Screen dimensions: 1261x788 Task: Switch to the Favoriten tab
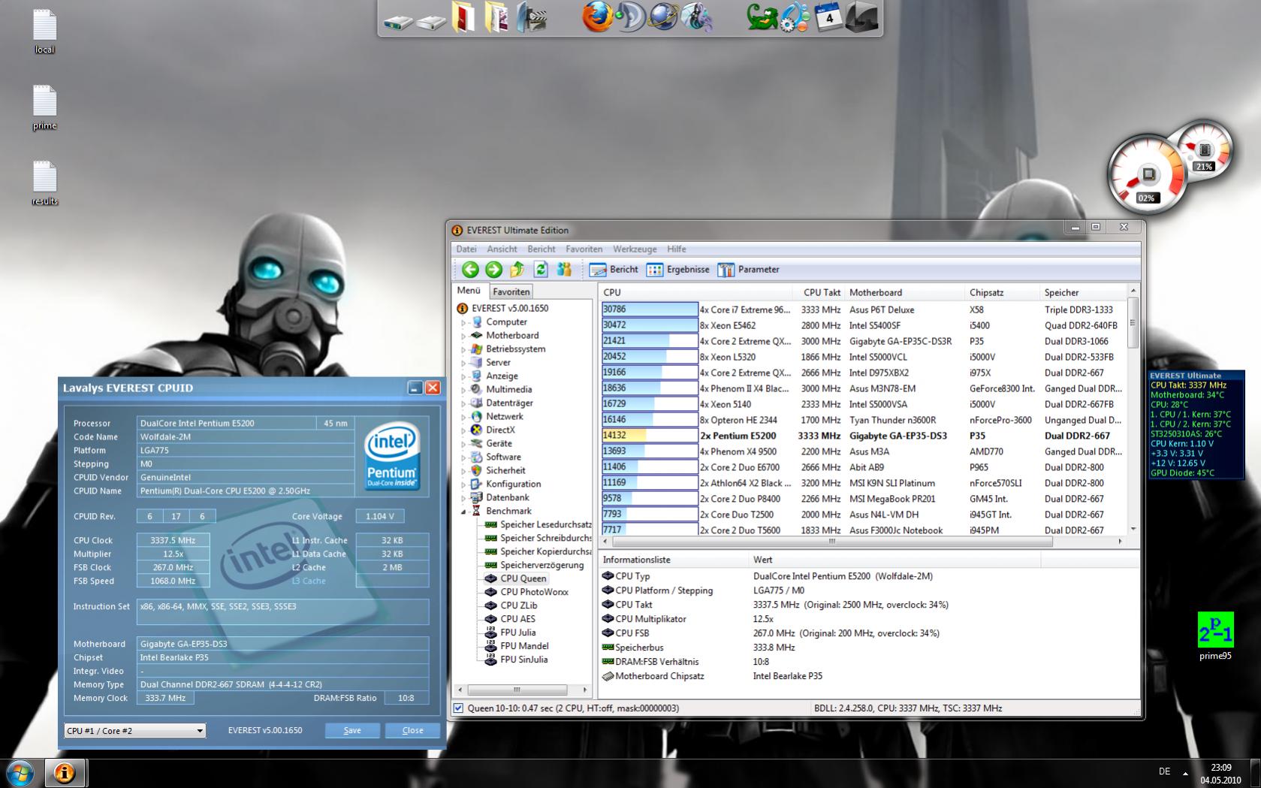(511, 291)
